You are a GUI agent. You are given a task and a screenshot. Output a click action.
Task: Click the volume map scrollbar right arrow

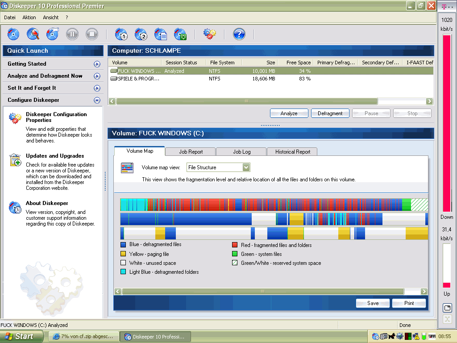[x=424, y=291]
